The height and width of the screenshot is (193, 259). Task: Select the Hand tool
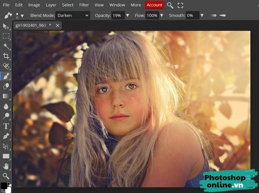click(x=6, y=166)
